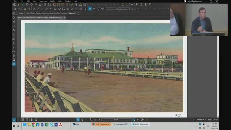Screen dimensions: 231x130
Task: Open the Search panel in left sidebar
Action: pyautogui.click(x=14, y=47)
